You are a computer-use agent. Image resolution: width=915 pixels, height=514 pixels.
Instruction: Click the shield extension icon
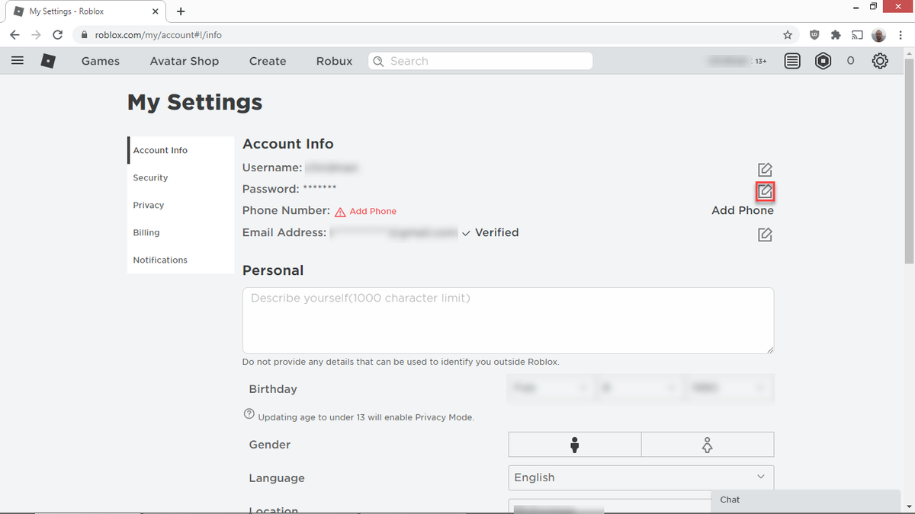(814, 35)
